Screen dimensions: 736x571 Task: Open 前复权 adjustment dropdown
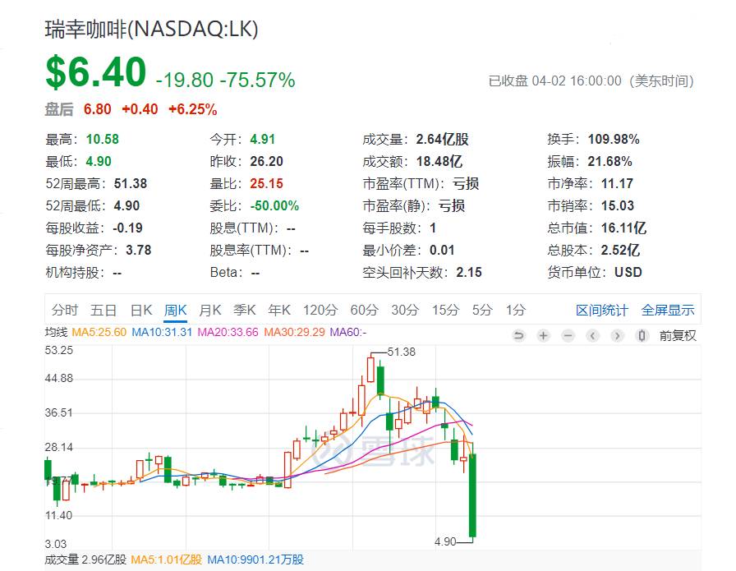678,335
